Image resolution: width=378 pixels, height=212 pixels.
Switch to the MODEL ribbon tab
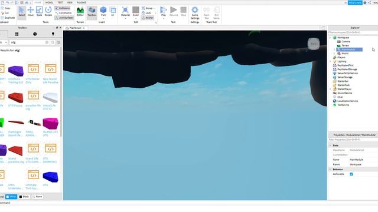[49, 2]
